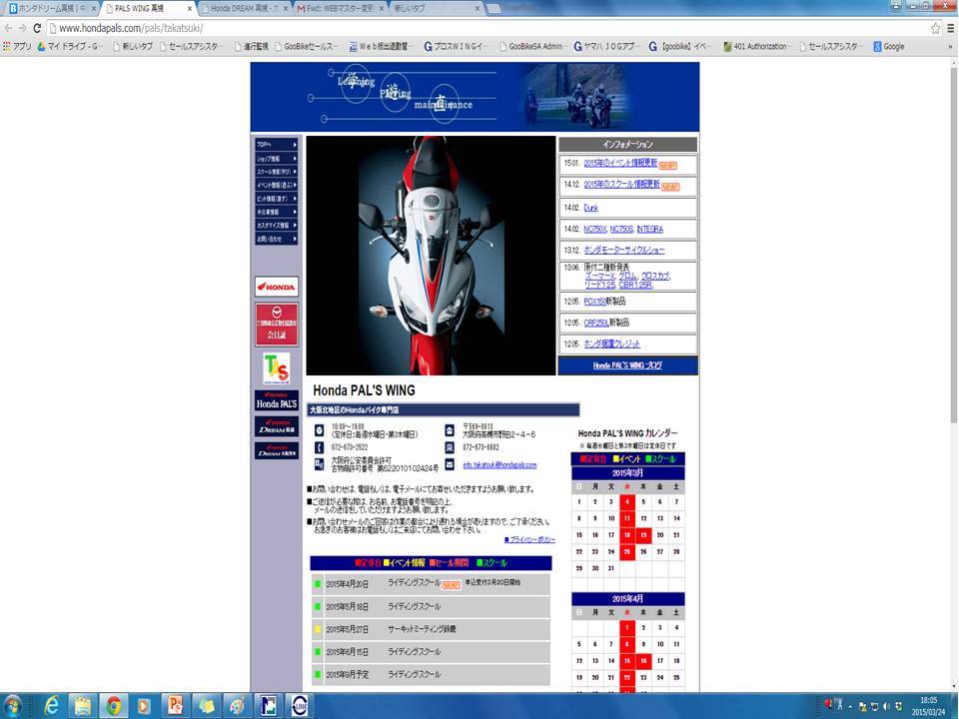This screenshot has width=959, height=719.
Task: Open the カスタマイズ情報 sidebar menu item
Action: coord(277,226)
